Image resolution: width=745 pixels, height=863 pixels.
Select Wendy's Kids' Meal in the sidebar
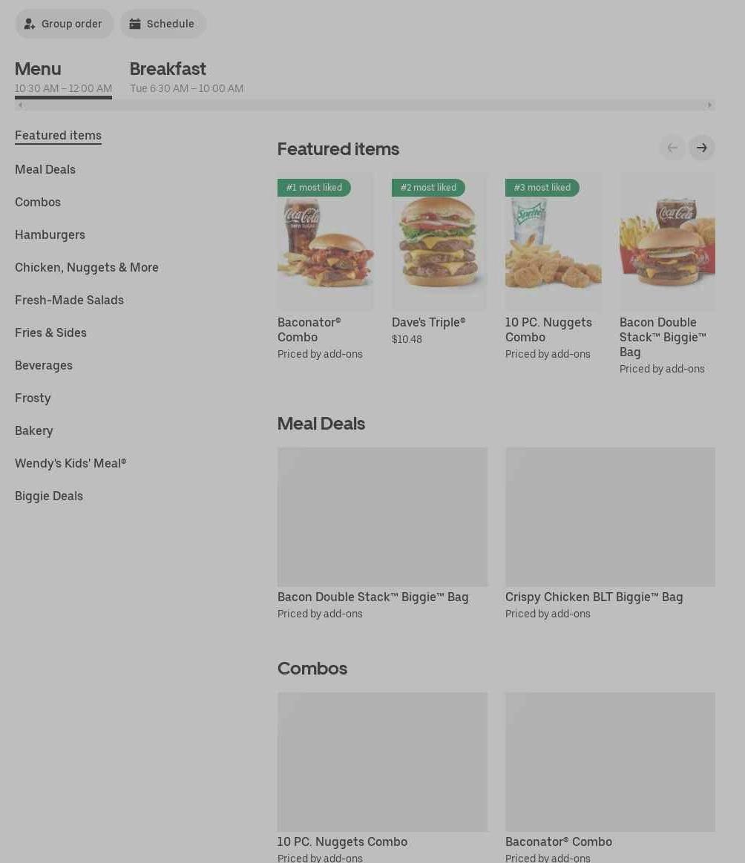[70, 464]
